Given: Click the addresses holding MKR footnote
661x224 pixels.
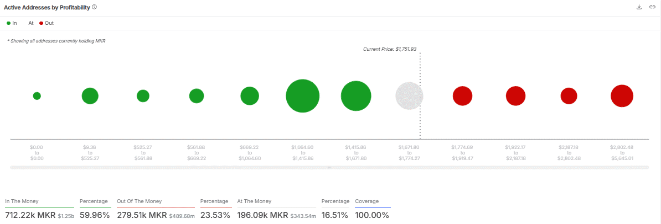Looking at the screenshot, I should point(56,41).
